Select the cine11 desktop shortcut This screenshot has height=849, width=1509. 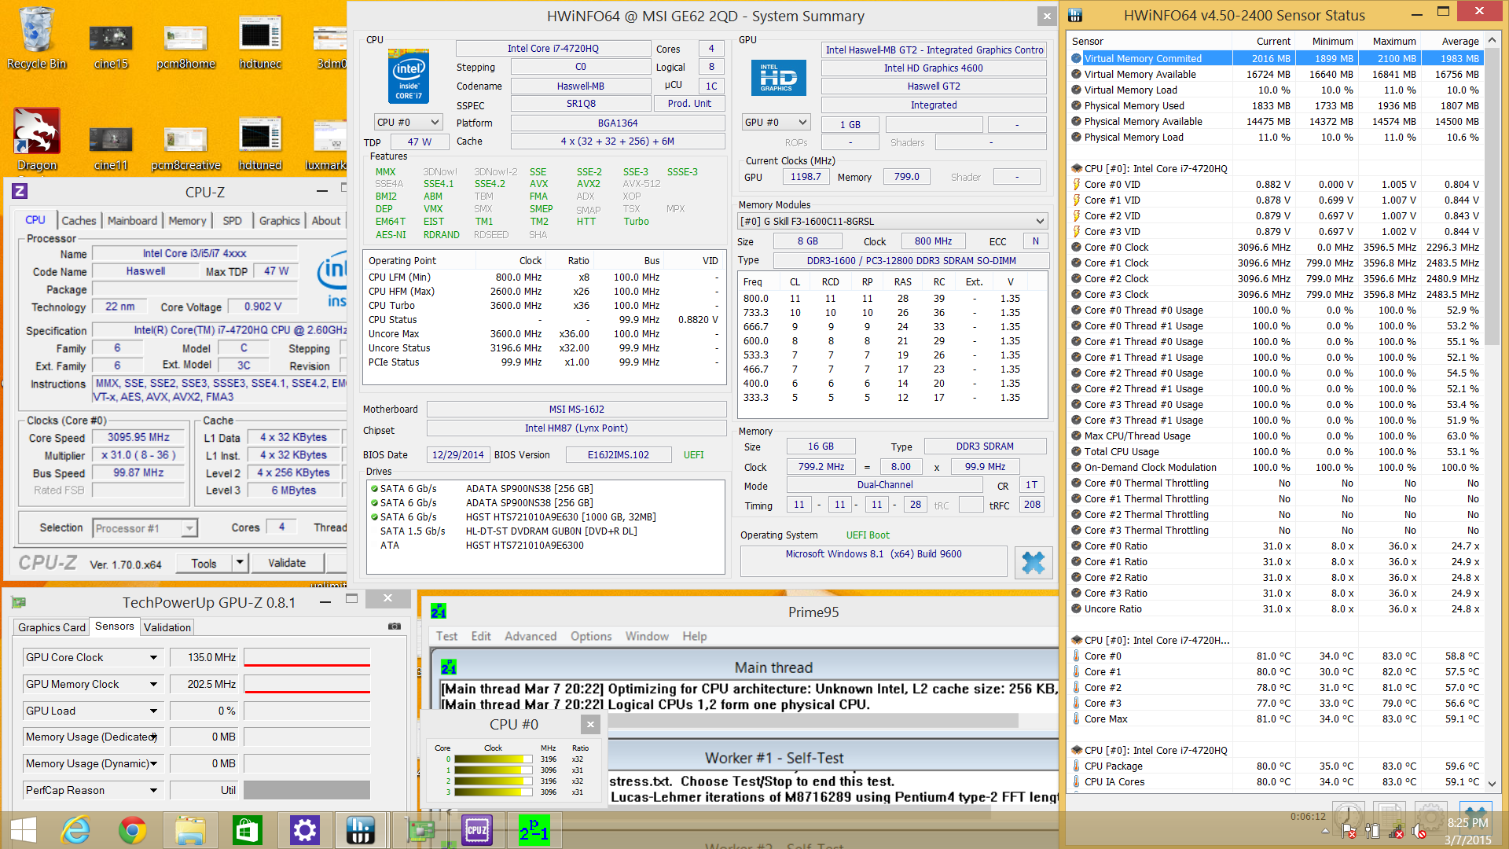click(x=111, y=147)
